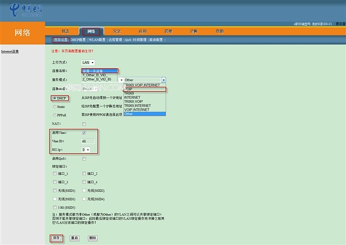Open the 安全 tab
The image size is (346, 245).
click(x=117, y=31)
